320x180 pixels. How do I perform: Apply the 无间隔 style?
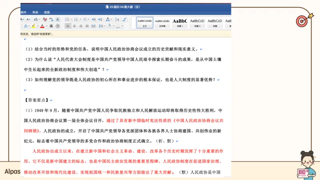tap(162, 23)
